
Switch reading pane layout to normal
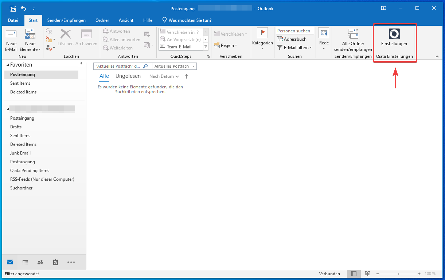(x=354, y=273)
